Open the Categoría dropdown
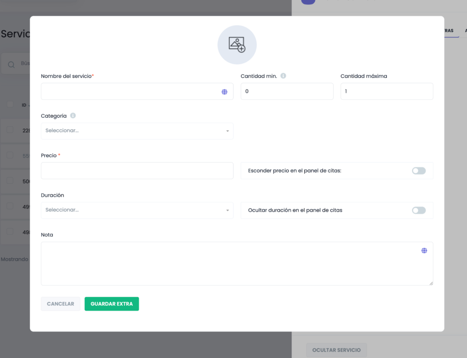This screenshot has width=467, height=358. [x=137, y=131]
